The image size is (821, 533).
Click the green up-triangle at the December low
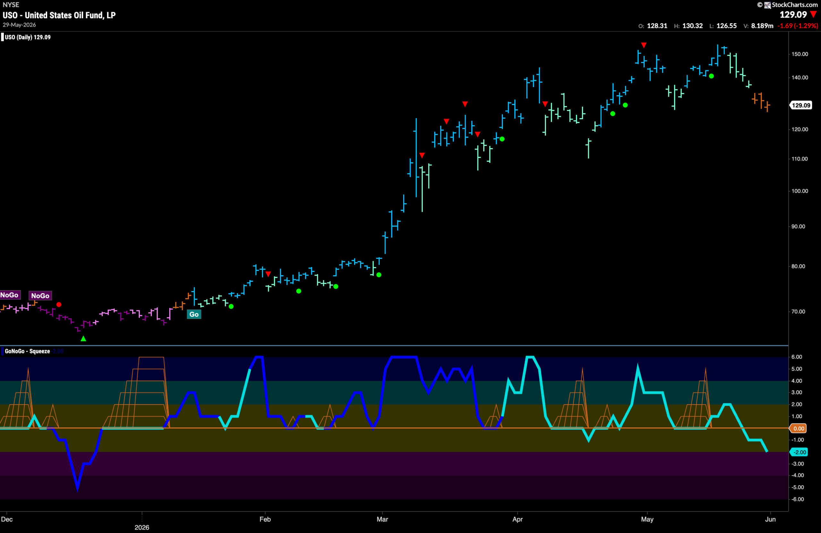click(x=83, y=339)
